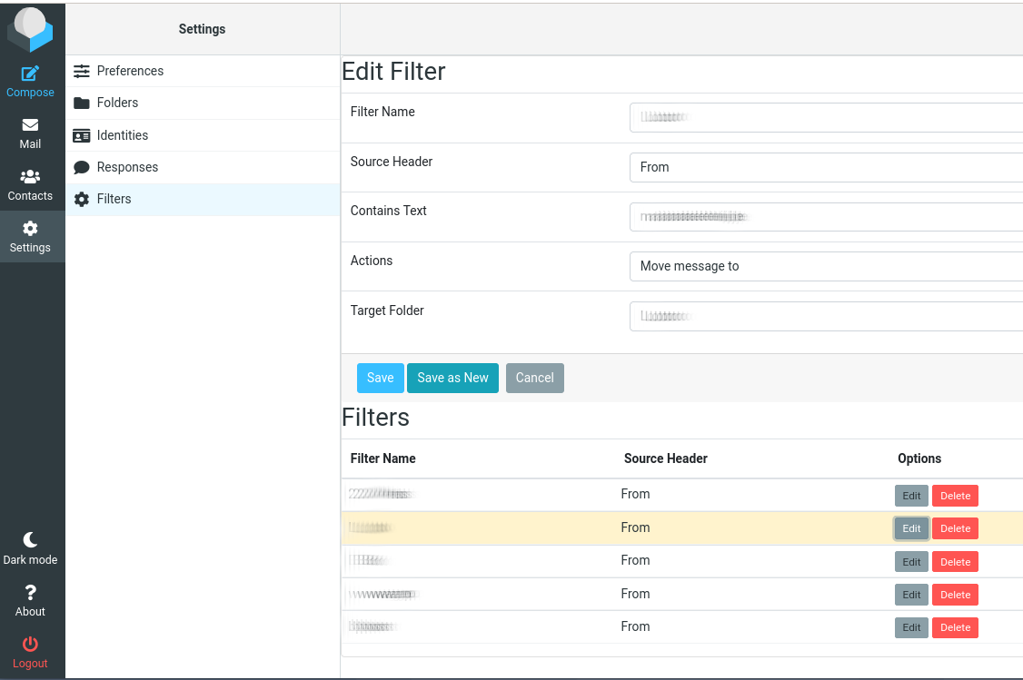This screenshot has width=1023, height=680.
Task: Click Delete in the last filter row
Action: (955, 628)
